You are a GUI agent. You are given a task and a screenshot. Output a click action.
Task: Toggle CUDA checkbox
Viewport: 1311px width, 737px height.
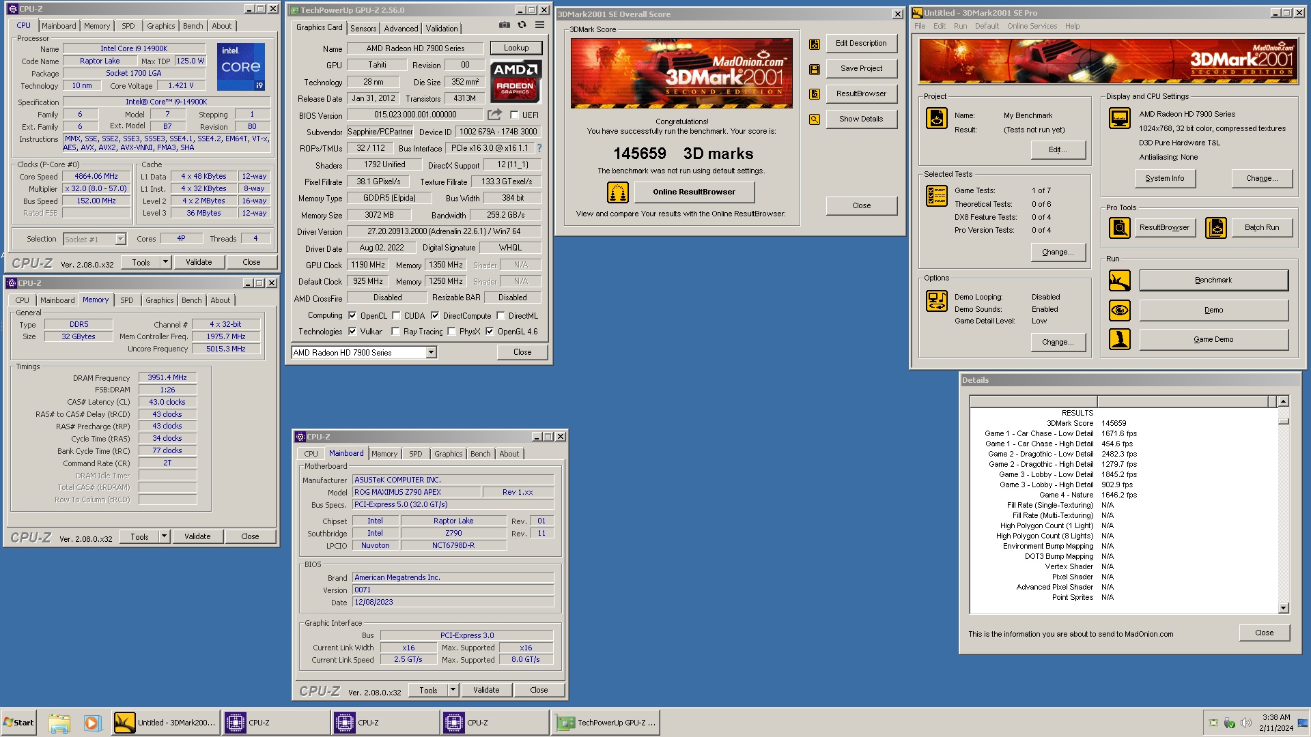click(395, 316)
